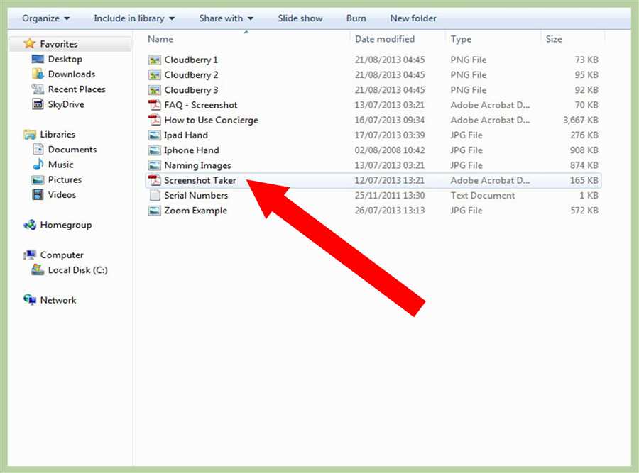This screenshot has height=473, width=639.
Task: Select the How to Use Concierge file
Action: 211,121
